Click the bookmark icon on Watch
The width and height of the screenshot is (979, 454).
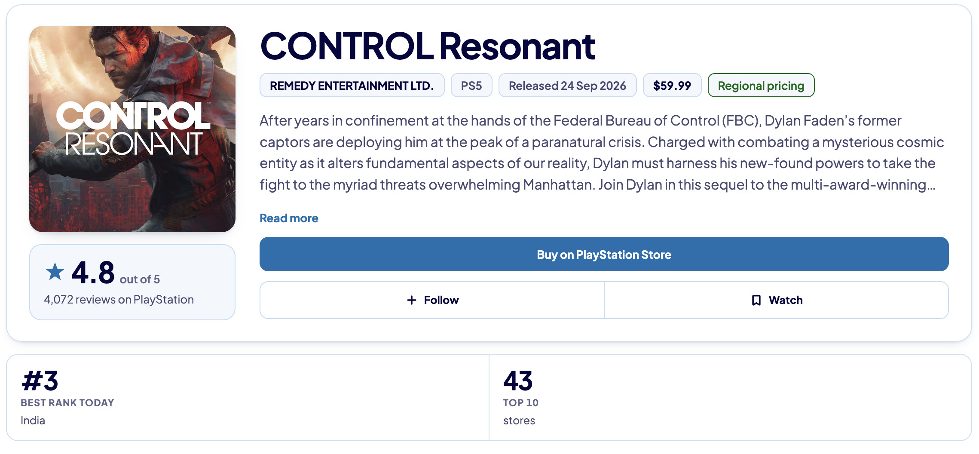click(x=756, y=300)
